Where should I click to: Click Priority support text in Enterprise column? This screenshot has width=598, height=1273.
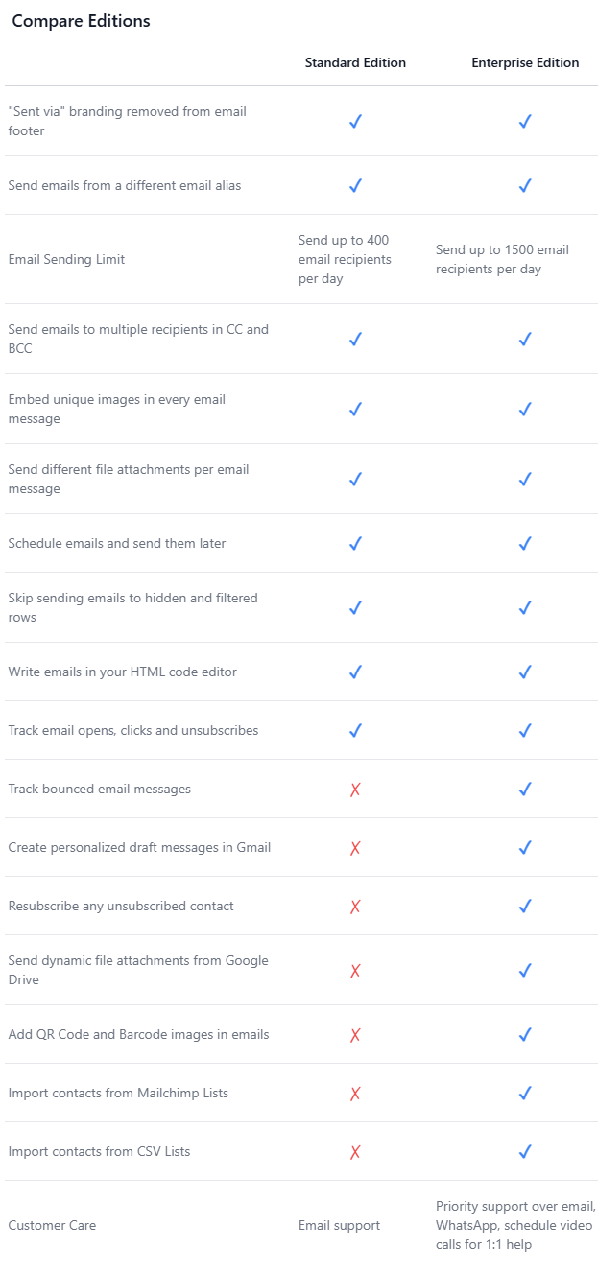coord(516,1225)
